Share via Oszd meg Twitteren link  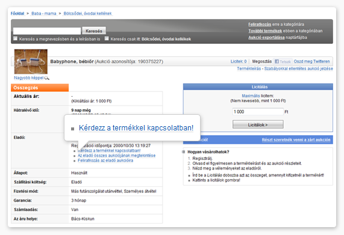(311, 61)
